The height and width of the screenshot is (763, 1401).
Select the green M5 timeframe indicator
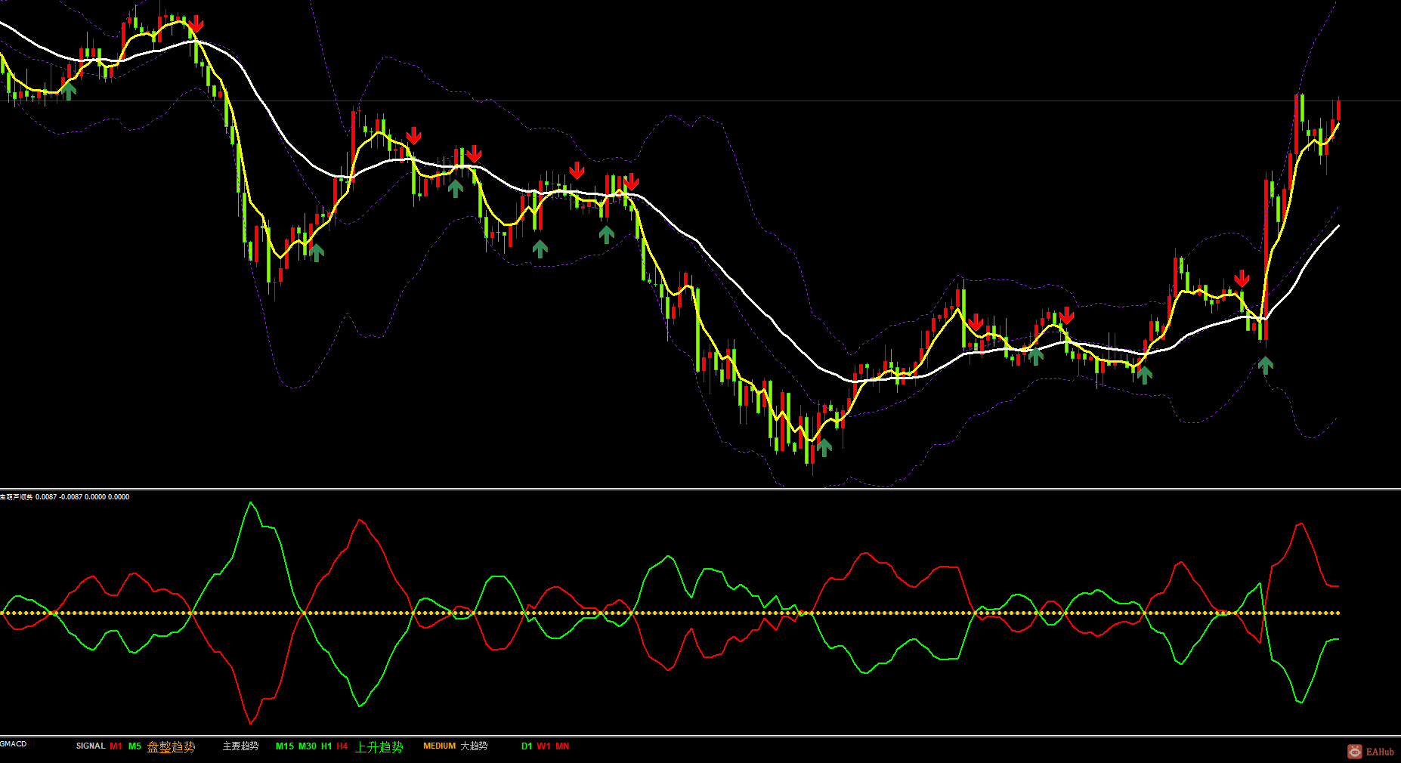pos(135,746)
